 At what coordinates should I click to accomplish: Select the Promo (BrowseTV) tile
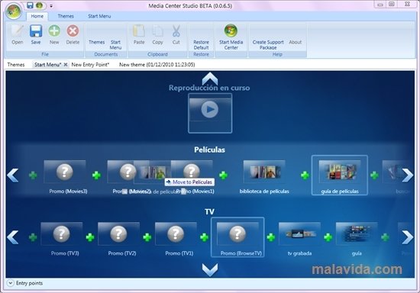[x=237, y=237]
